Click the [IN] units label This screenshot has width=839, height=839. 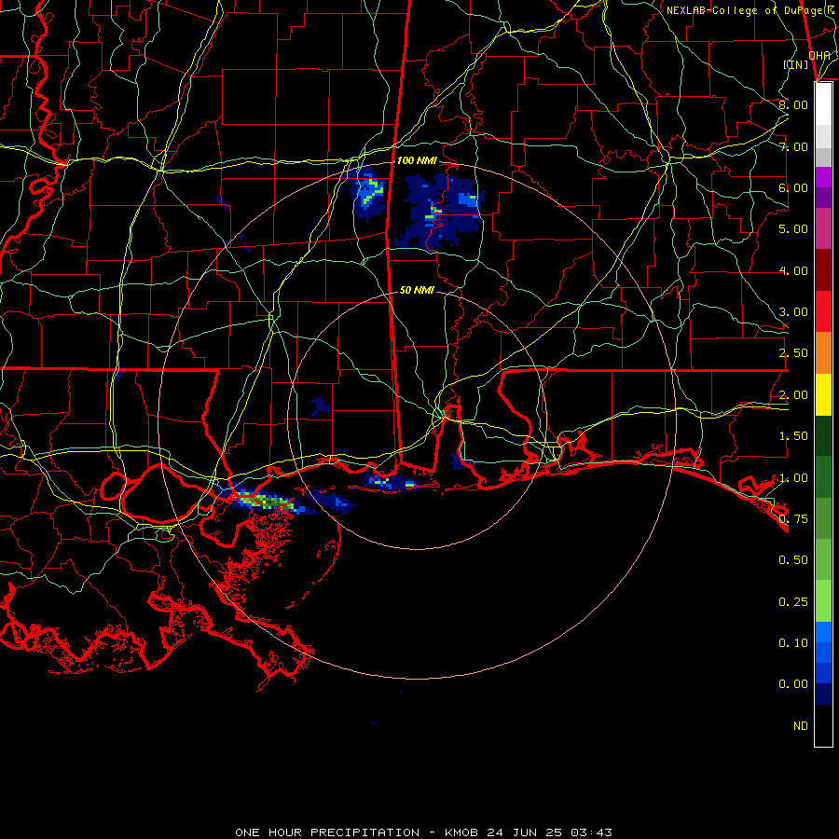(x=796, y=64)
